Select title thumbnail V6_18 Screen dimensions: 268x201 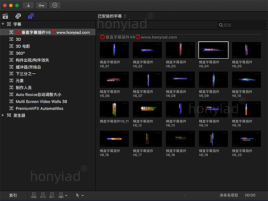pyautogui.click(x=180, y=139)
